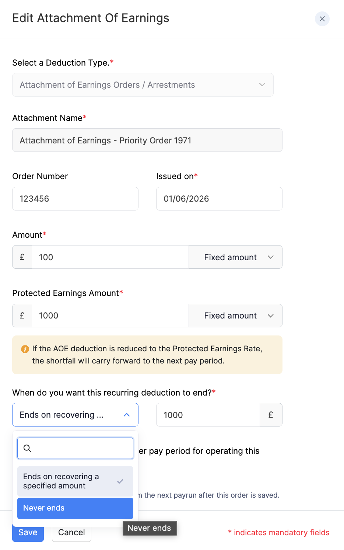344x550 pixels.
Task: Click the Attachment Name label
Action: [x=49, y=118]
